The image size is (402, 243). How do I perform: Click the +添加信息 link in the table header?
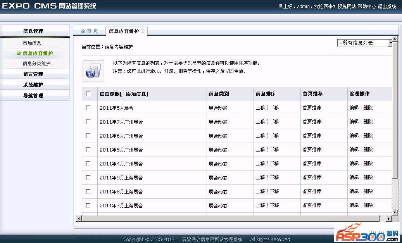[x=134, y=94]
